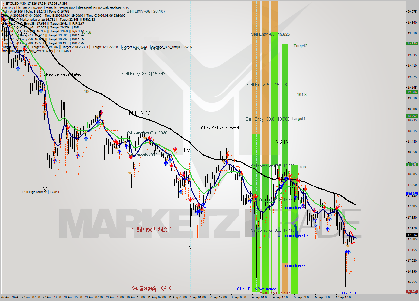Click the blue 17.841 price tag

[x=412, y=193]
